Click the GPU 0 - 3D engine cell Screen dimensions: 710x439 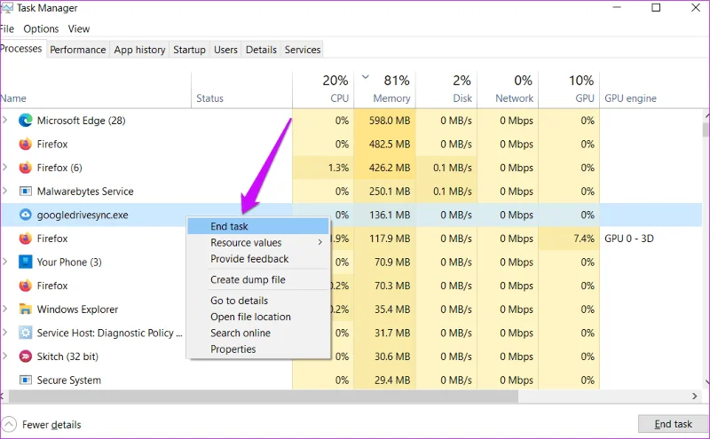[629, 239]
